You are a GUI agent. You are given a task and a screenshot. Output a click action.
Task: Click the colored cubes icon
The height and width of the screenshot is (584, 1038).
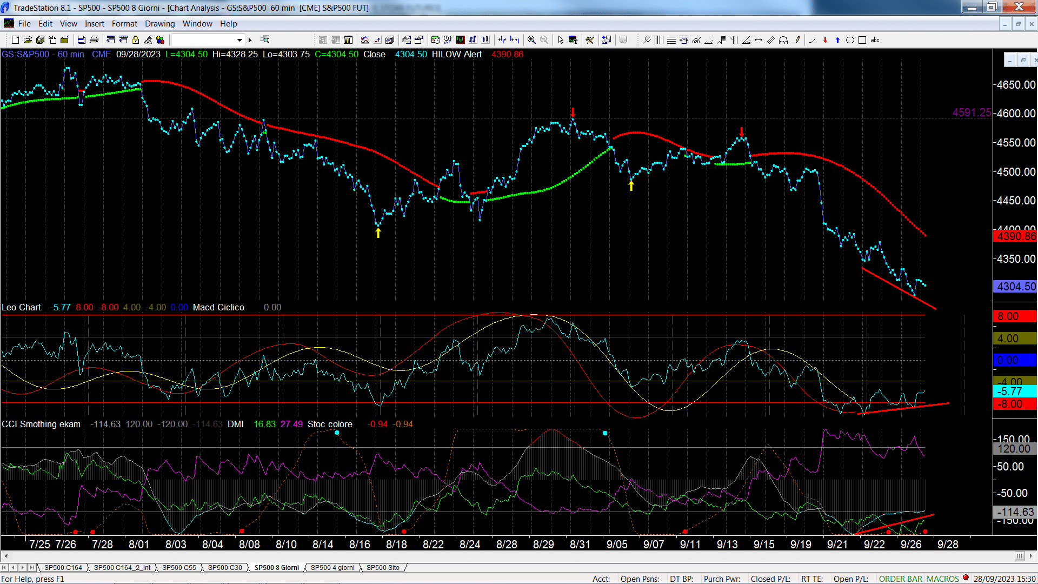point(160,40)
